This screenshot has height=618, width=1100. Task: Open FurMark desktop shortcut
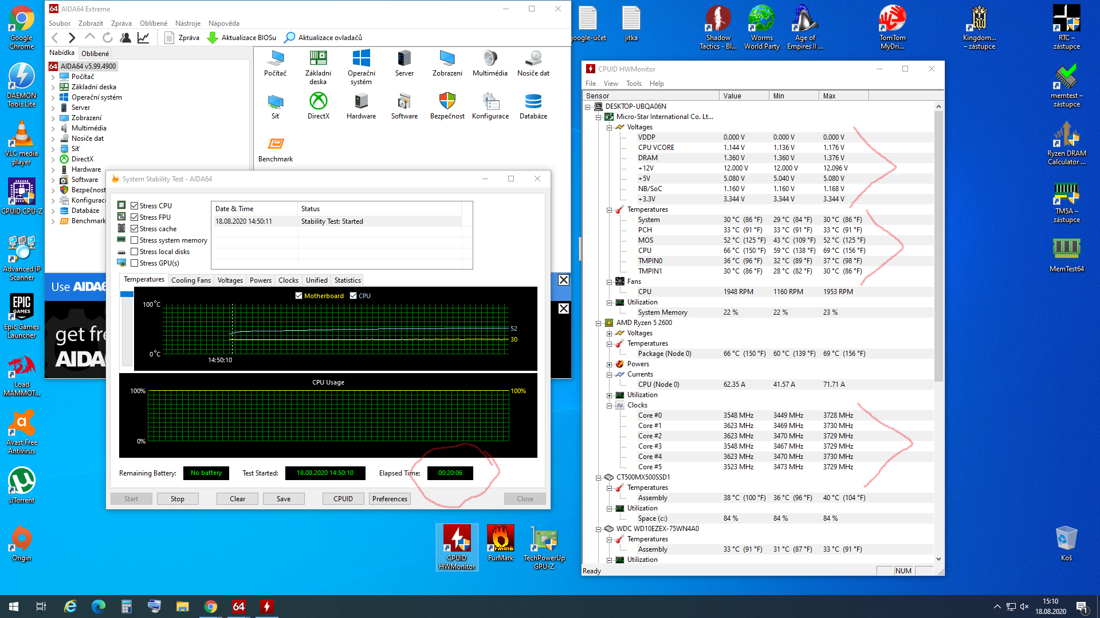pos(501,544)
